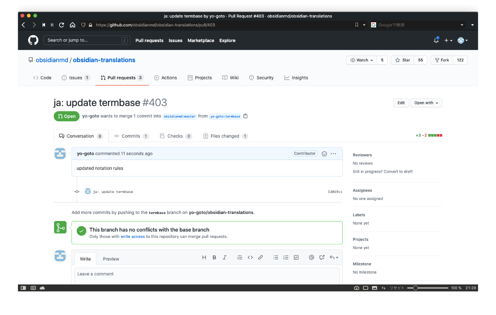The width and height of the screenshot is (496, 315).
Task: Insert a quote in comment editor
Action: pos(240,257)
